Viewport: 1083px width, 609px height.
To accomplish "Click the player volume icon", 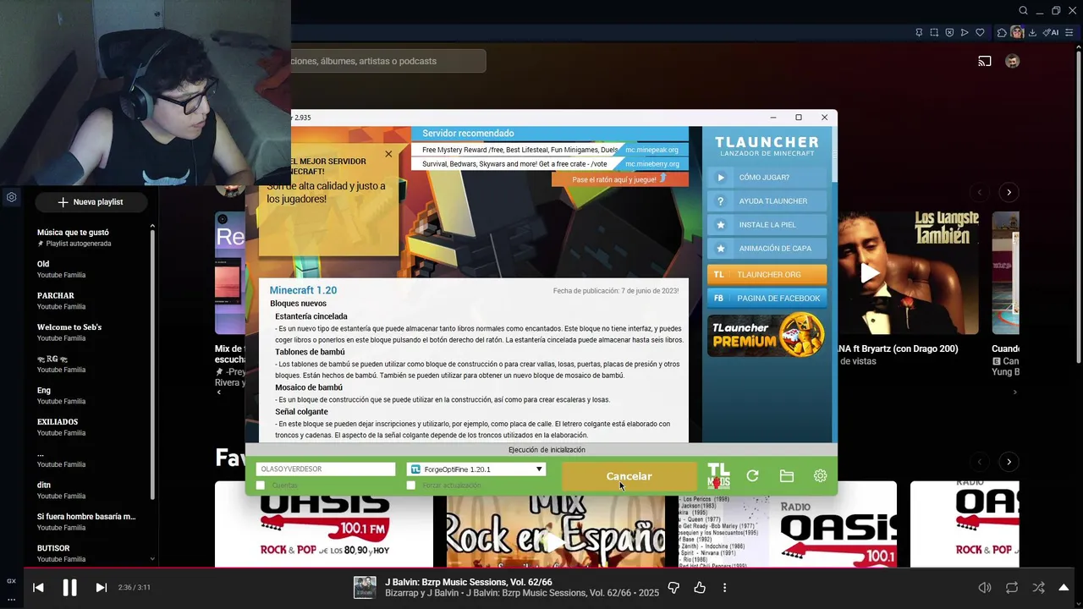I will coord(985,587).
